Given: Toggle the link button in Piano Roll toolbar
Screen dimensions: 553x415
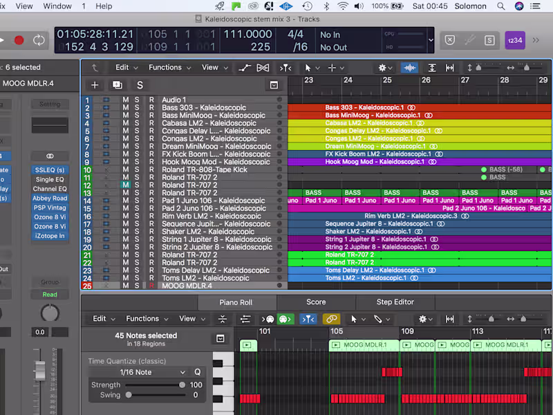Looking at the screenshot, I should 331,319.
